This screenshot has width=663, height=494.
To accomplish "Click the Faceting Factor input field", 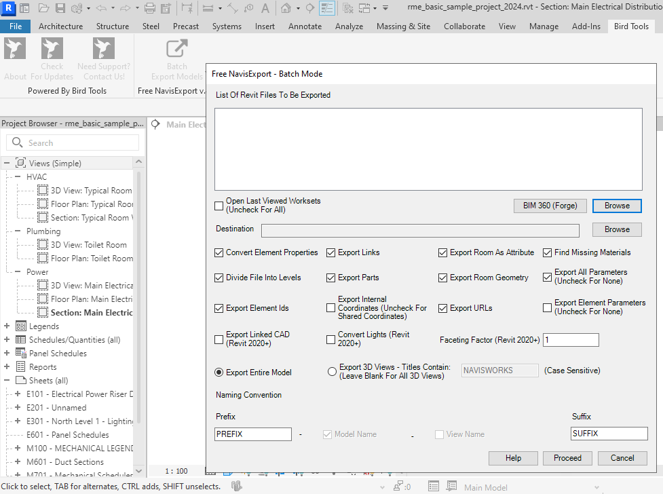I will 571,340.
